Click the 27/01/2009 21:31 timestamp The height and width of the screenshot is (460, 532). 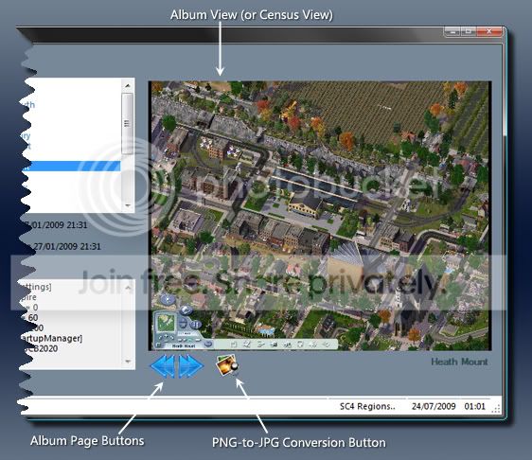67,246
